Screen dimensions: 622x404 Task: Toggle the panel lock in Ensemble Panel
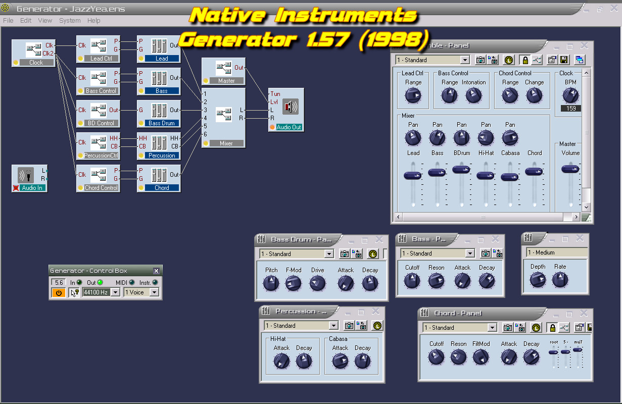tap(524, 60)
